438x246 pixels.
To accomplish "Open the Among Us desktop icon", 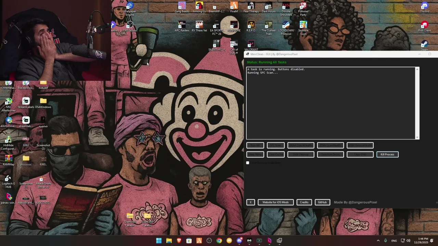I will (199, 8).
